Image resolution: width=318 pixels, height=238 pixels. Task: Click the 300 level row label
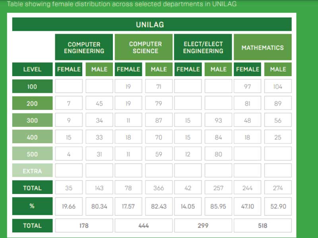tap(32, 120)
